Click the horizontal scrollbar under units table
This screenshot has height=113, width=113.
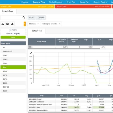click(x=70, y=112)
